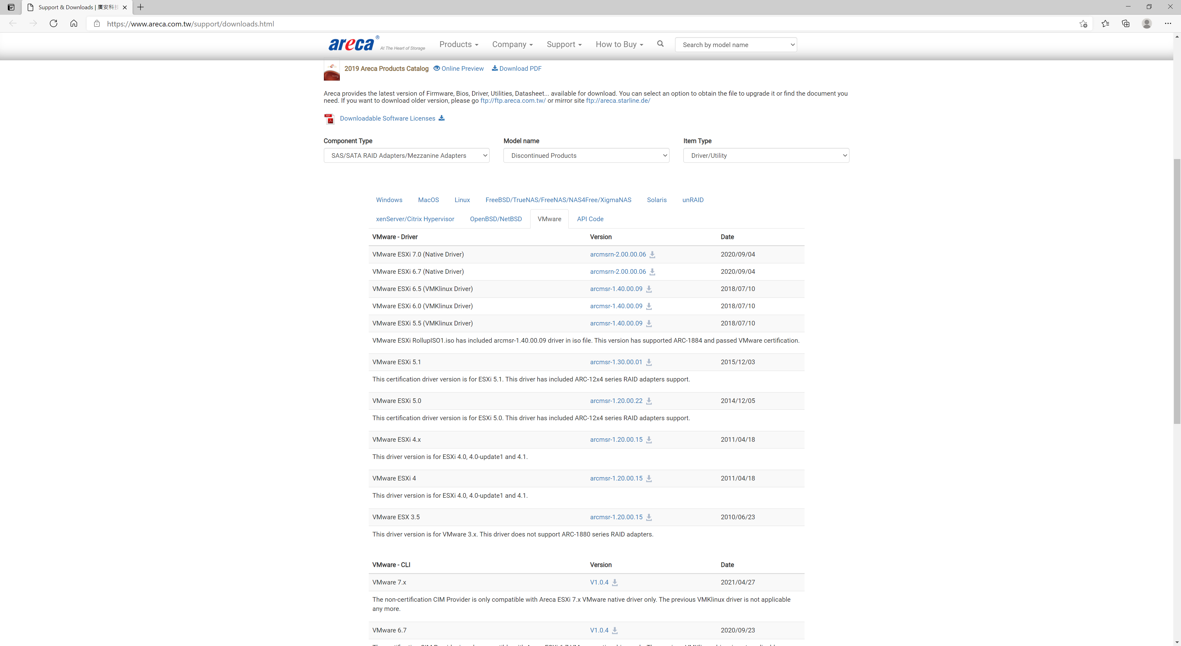Expand the Company menu
The width and height of the screenshot is (1181, 646).
pos(512,44)
